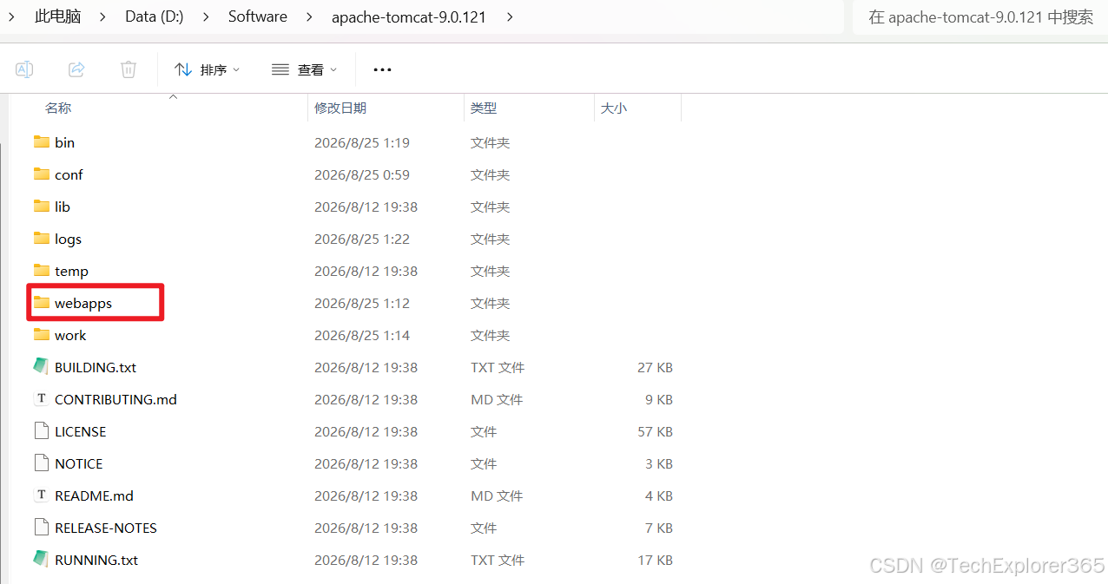Sort by 修改日期 column header

point(340,108)
